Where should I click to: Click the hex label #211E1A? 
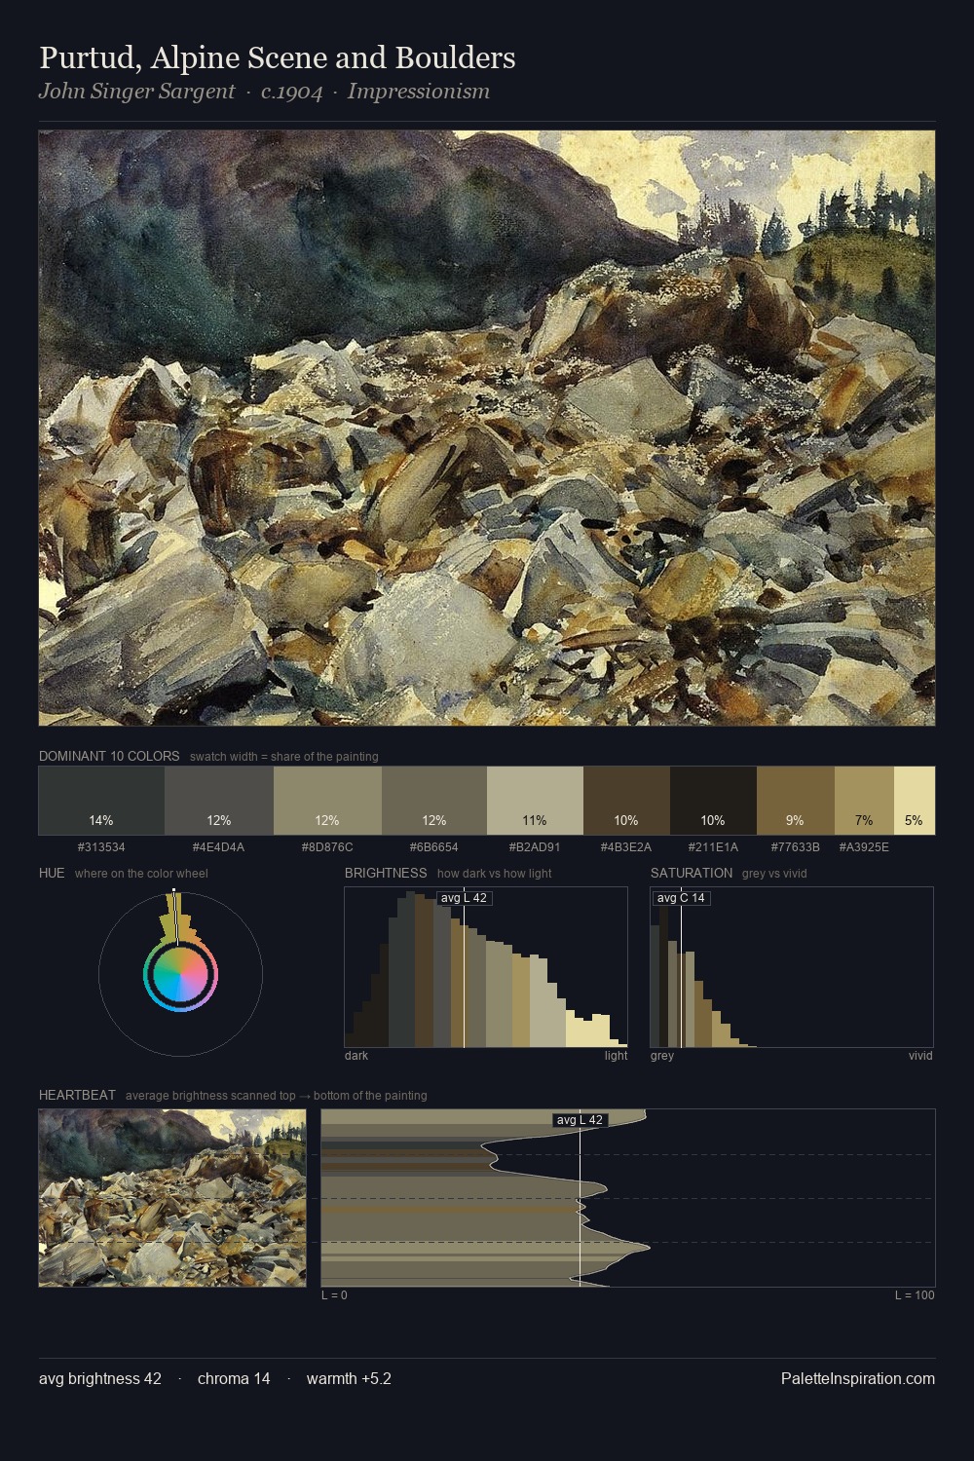713,847
